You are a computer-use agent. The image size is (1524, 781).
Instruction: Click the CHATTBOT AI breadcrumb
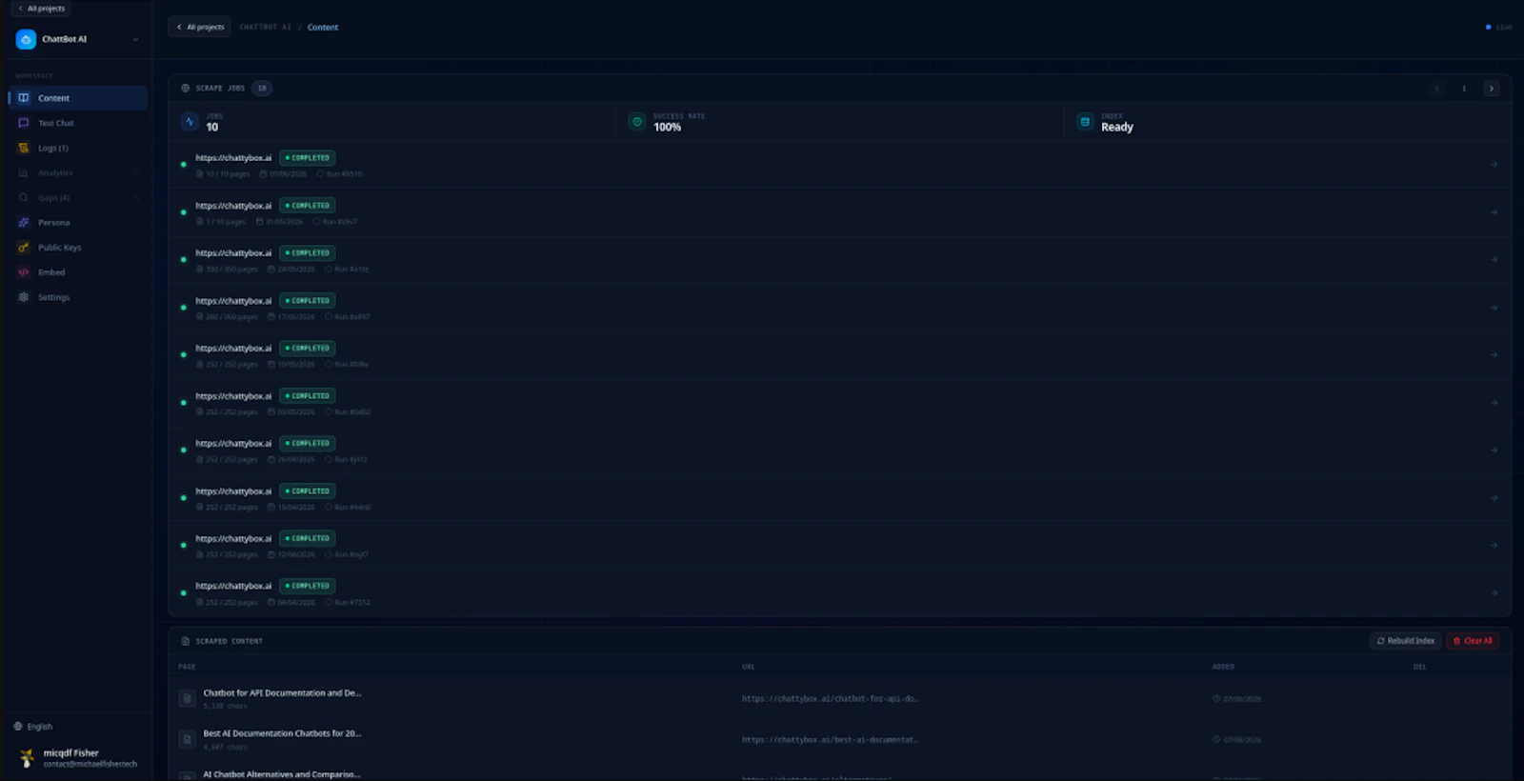click(266, 27)
